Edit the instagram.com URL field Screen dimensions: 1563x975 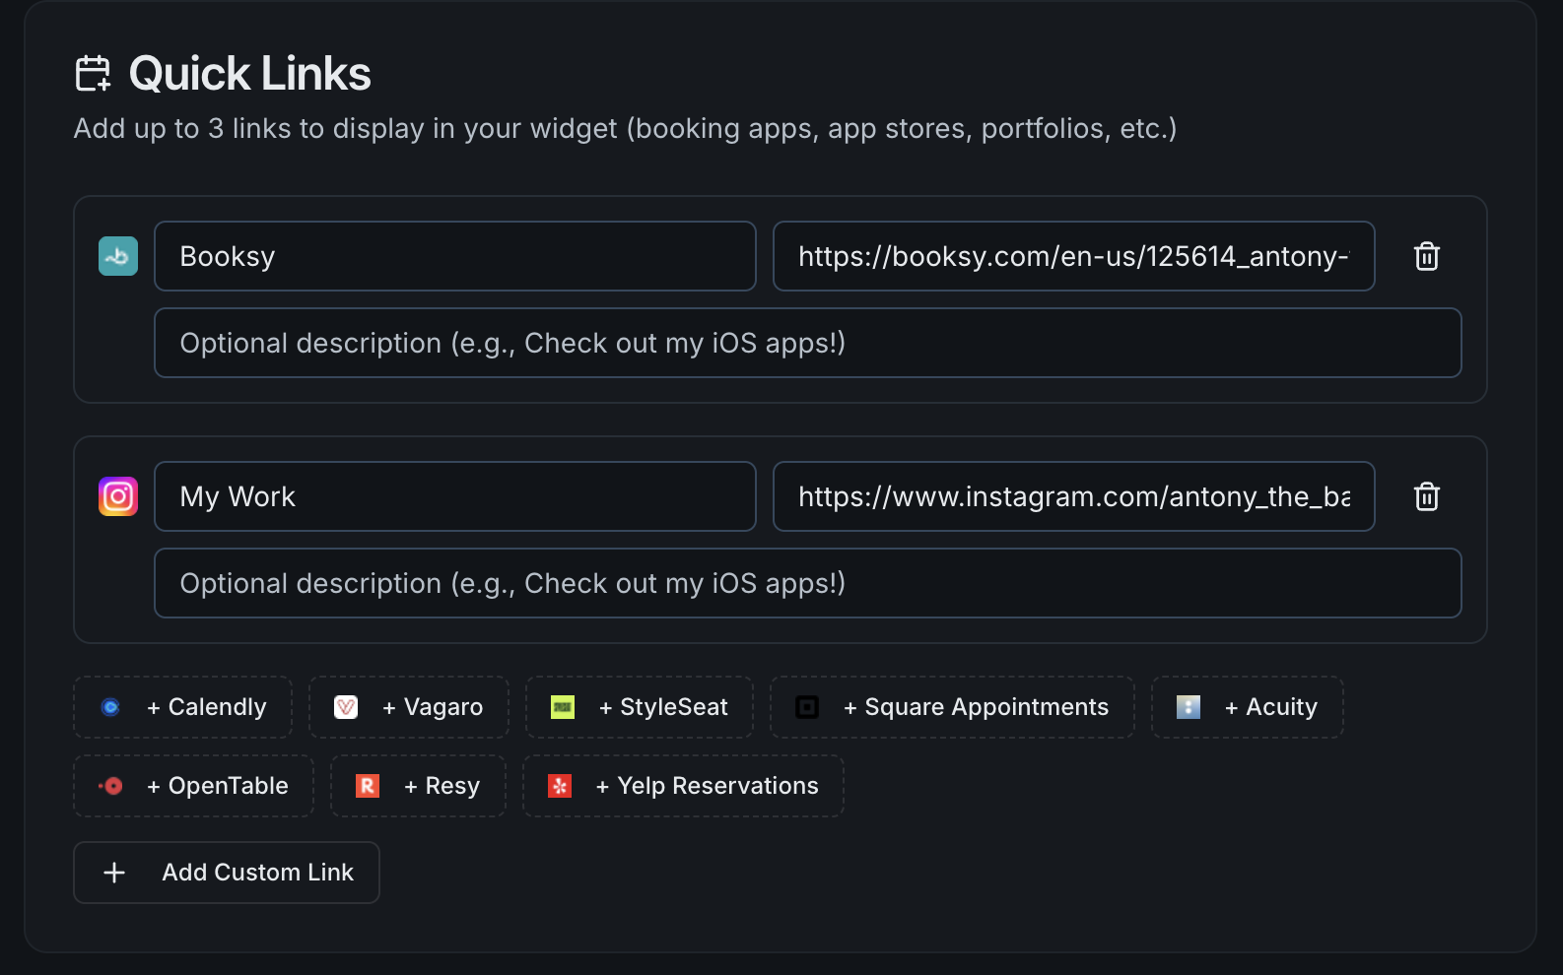pyautogui.click(x=1074, y=496)
